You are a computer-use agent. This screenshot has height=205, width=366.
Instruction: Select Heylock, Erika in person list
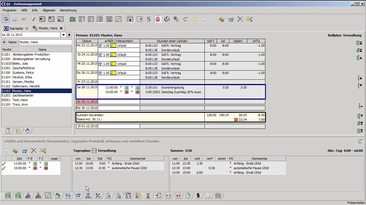[x=37, y=77]
